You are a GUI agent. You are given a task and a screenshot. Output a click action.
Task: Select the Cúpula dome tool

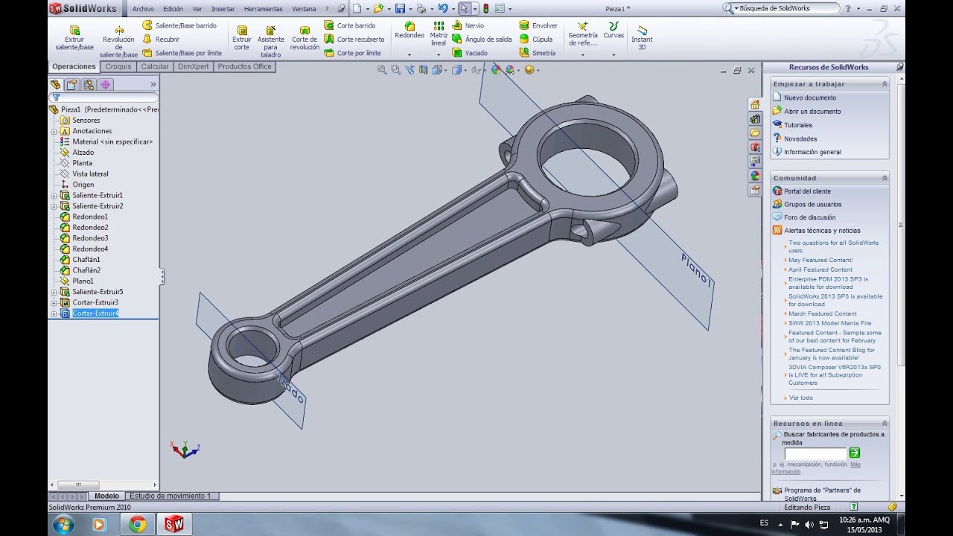536,39
